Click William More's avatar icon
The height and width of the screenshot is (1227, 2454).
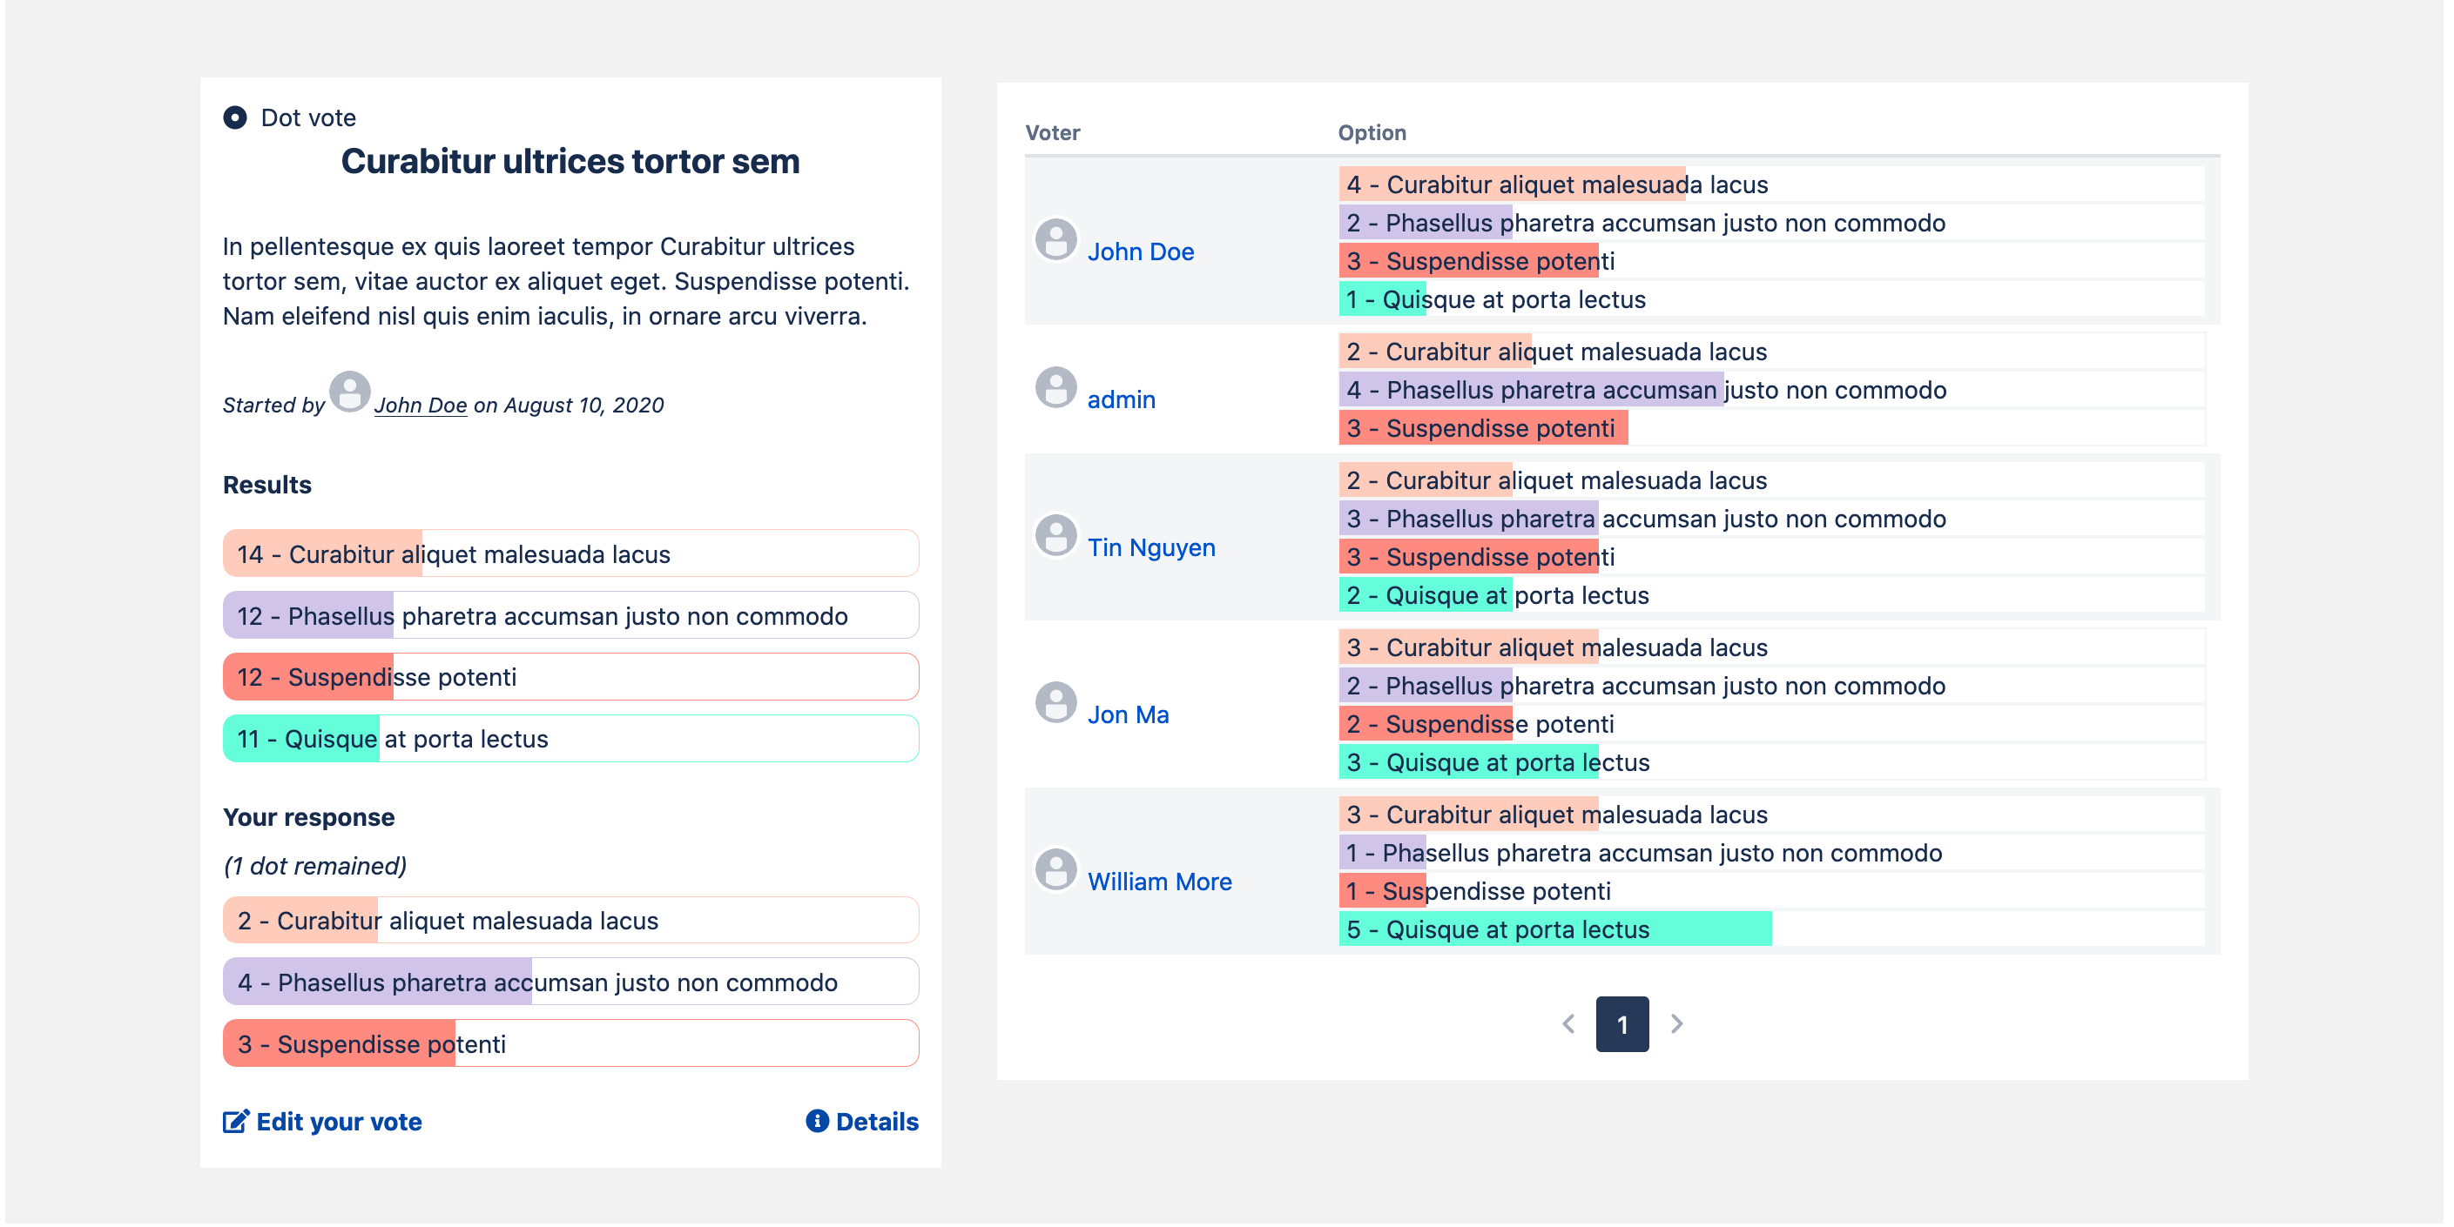[x=1055, y=869]
